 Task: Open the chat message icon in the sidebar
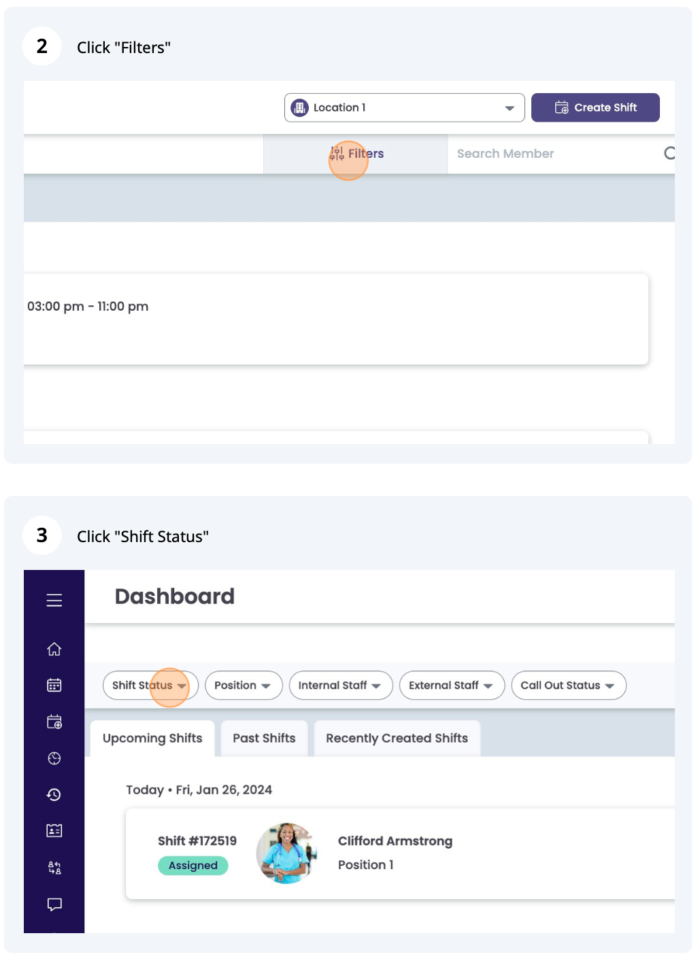click(x=54, y=904)
